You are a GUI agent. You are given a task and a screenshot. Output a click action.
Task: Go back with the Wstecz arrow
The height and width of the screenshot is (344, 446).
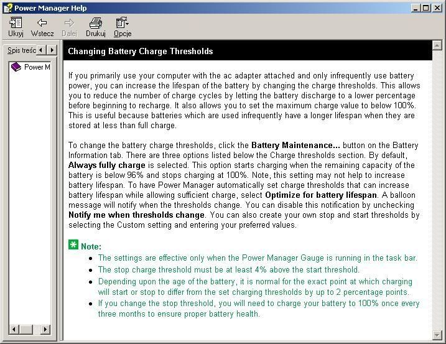(42, 24)
